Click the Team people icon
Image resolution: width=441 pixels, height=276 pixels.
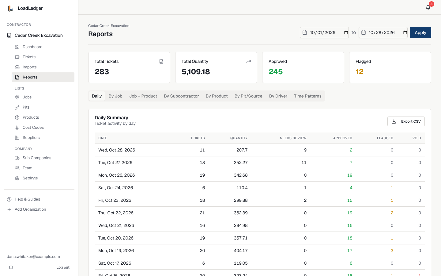click(17, 168)
